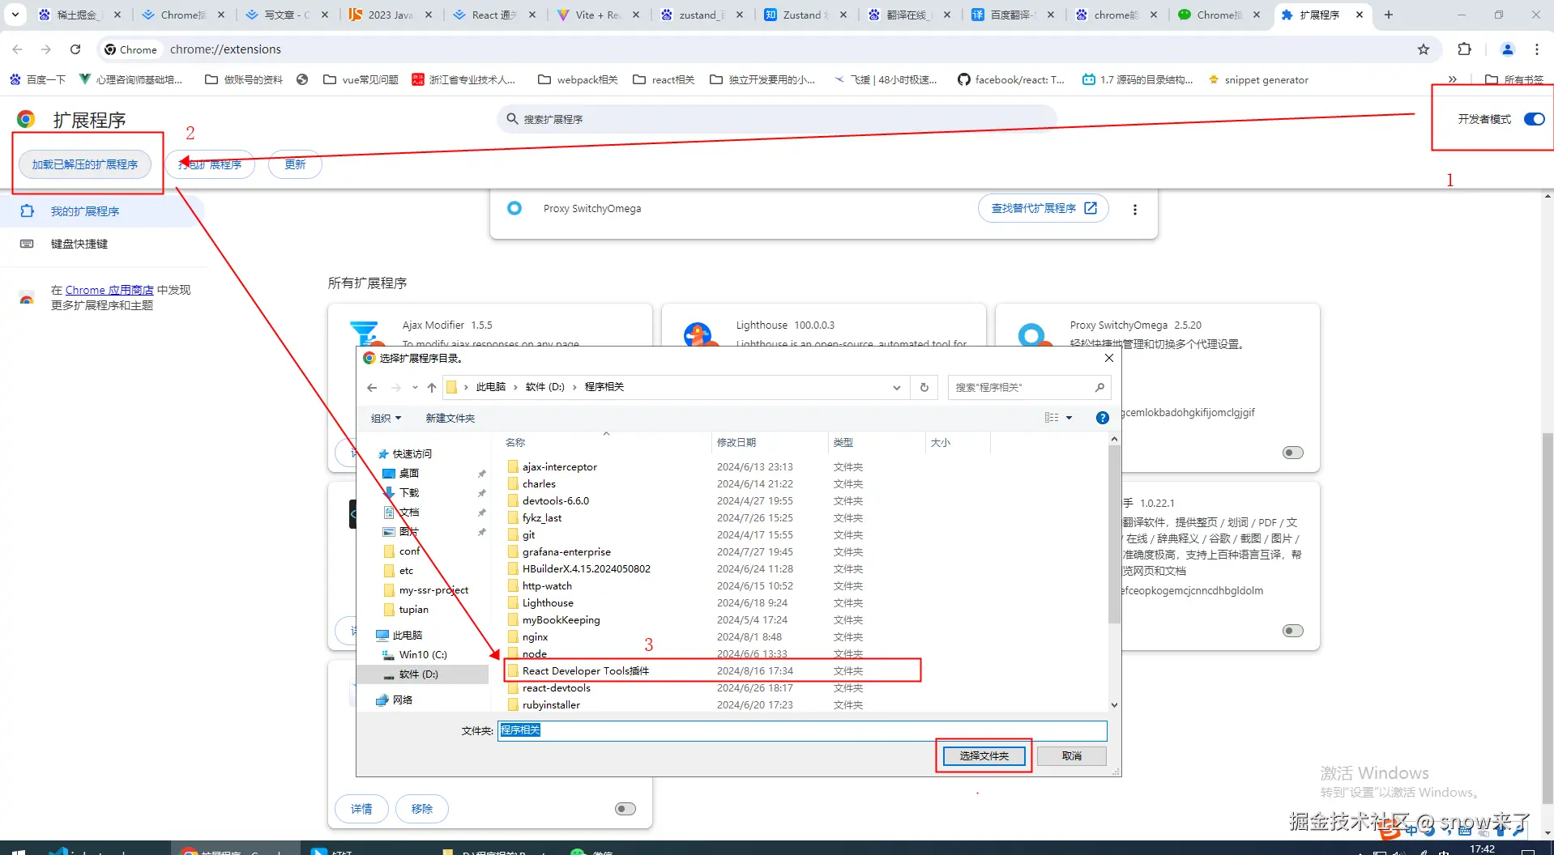1554x855 pixels.
Task: Select 桌面 in the quick access tree
Action: (408, 474)
